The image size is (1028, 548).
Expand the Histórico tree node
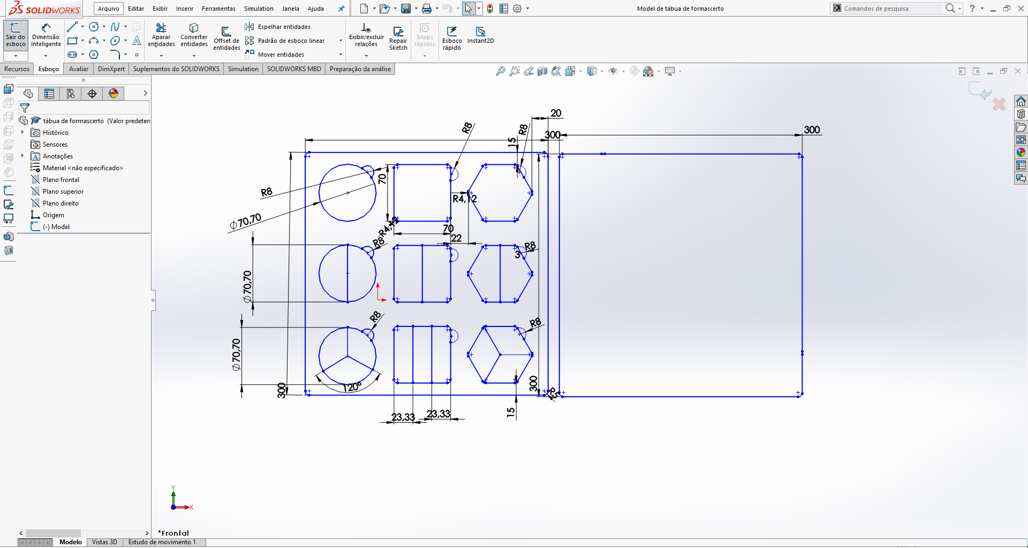point(22,132)
